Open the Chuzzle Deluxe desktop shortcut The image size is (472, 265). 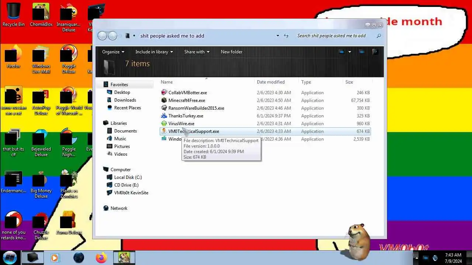(x=41, y=226)
